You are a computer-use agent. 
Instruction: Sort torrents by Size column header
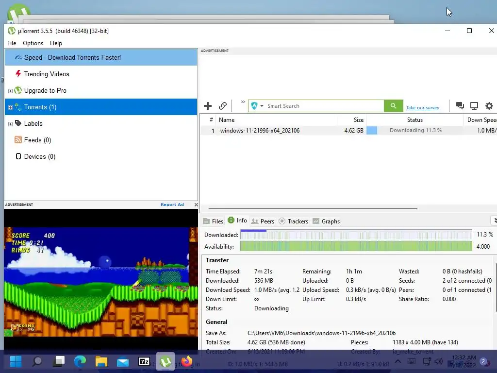pos(351,120)
